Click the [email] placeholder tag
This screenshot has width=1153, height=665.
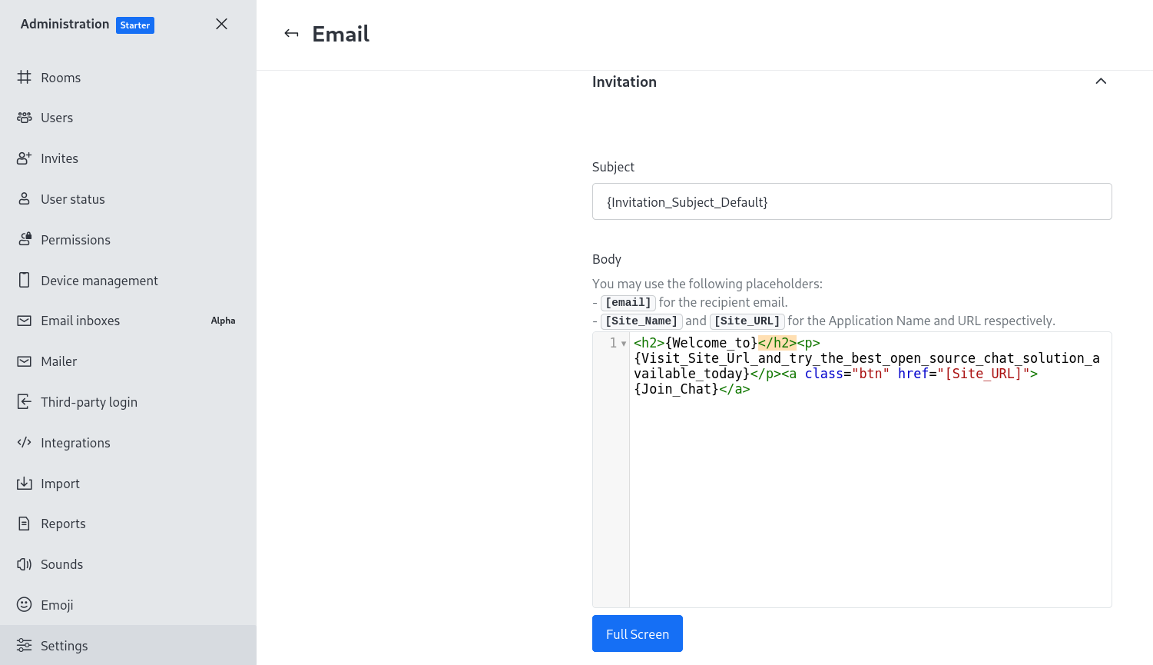pyautogui.click(x=628, y=303)
